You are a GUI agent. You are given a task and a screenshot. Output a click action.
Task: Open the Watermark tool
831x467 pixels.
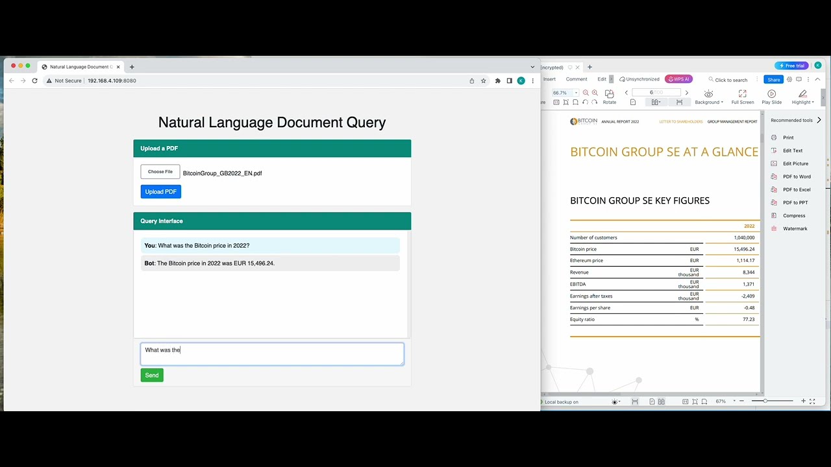[795, 228]
